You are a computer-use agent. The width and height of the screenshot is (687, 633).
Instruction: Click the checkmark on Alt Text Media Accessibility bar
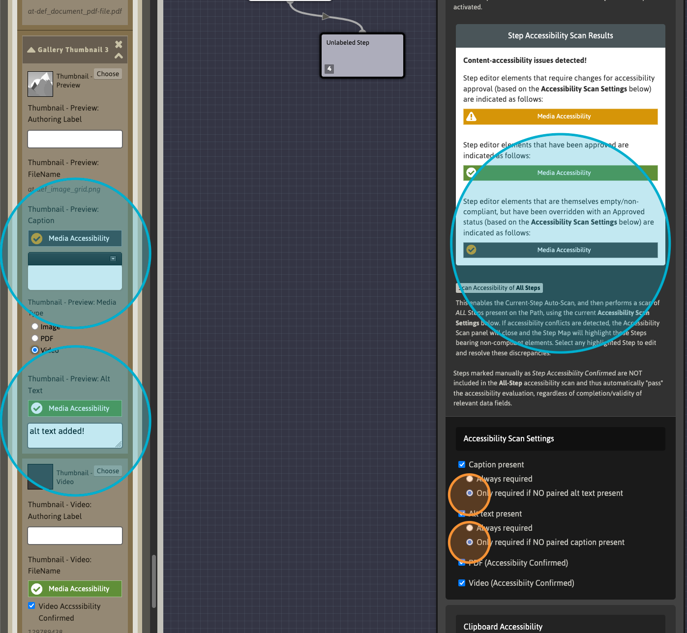(37, 408)
